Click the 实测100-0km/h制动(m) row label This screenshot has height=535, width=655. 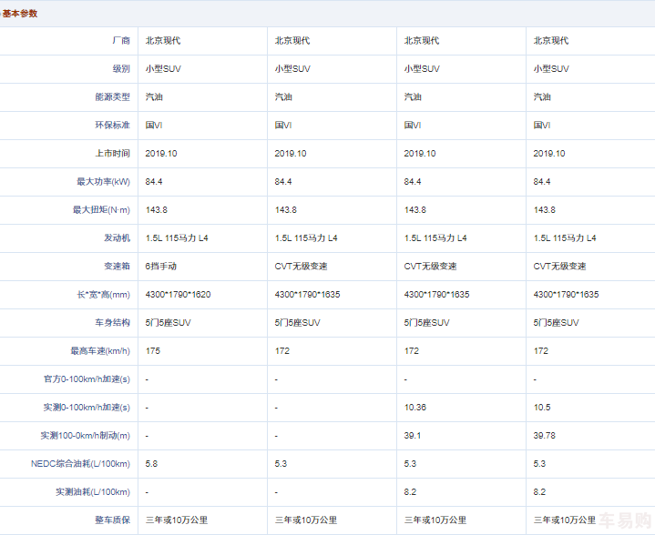[x=86, y=436]
